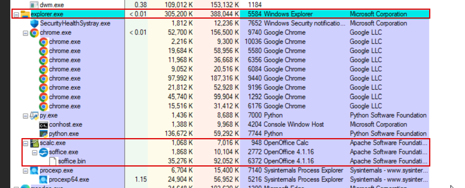Click '7000 Python' description
465x188 pixels.
pos(265,115)
